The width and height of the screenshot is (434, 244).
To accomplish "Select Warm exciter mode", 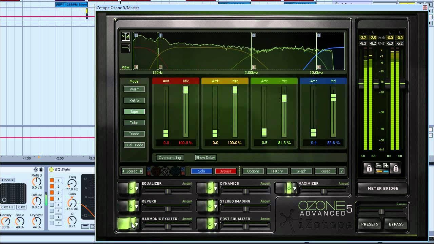I will click(134, 89).
